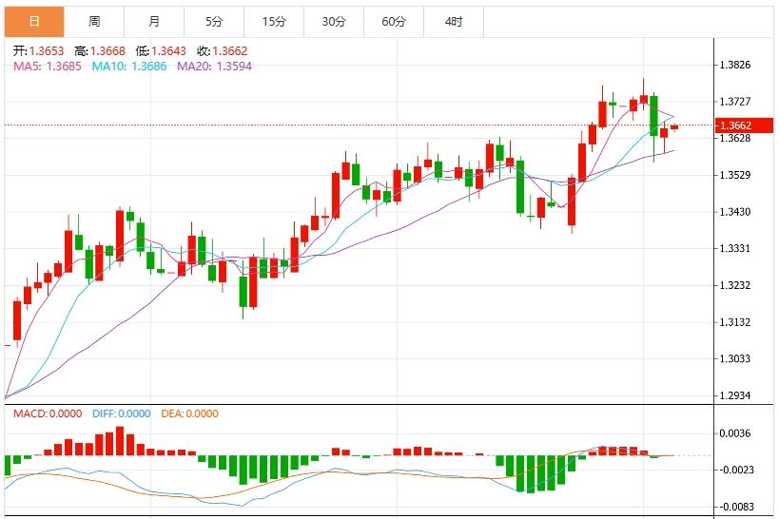
Task: Choose the 60分 interval tab
Action: coord(394,21)
